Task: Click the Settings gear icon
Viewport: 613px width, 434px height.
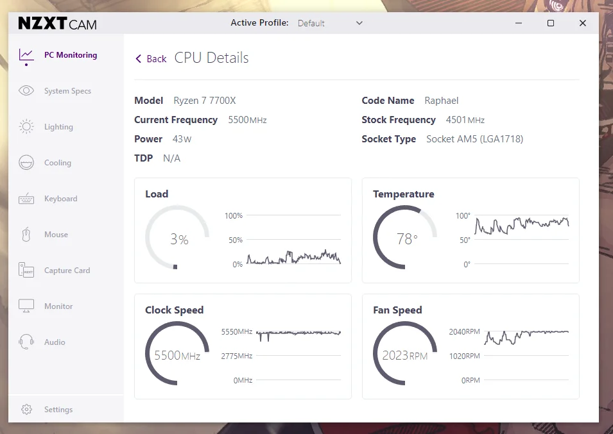Action: tap(26, 410)
